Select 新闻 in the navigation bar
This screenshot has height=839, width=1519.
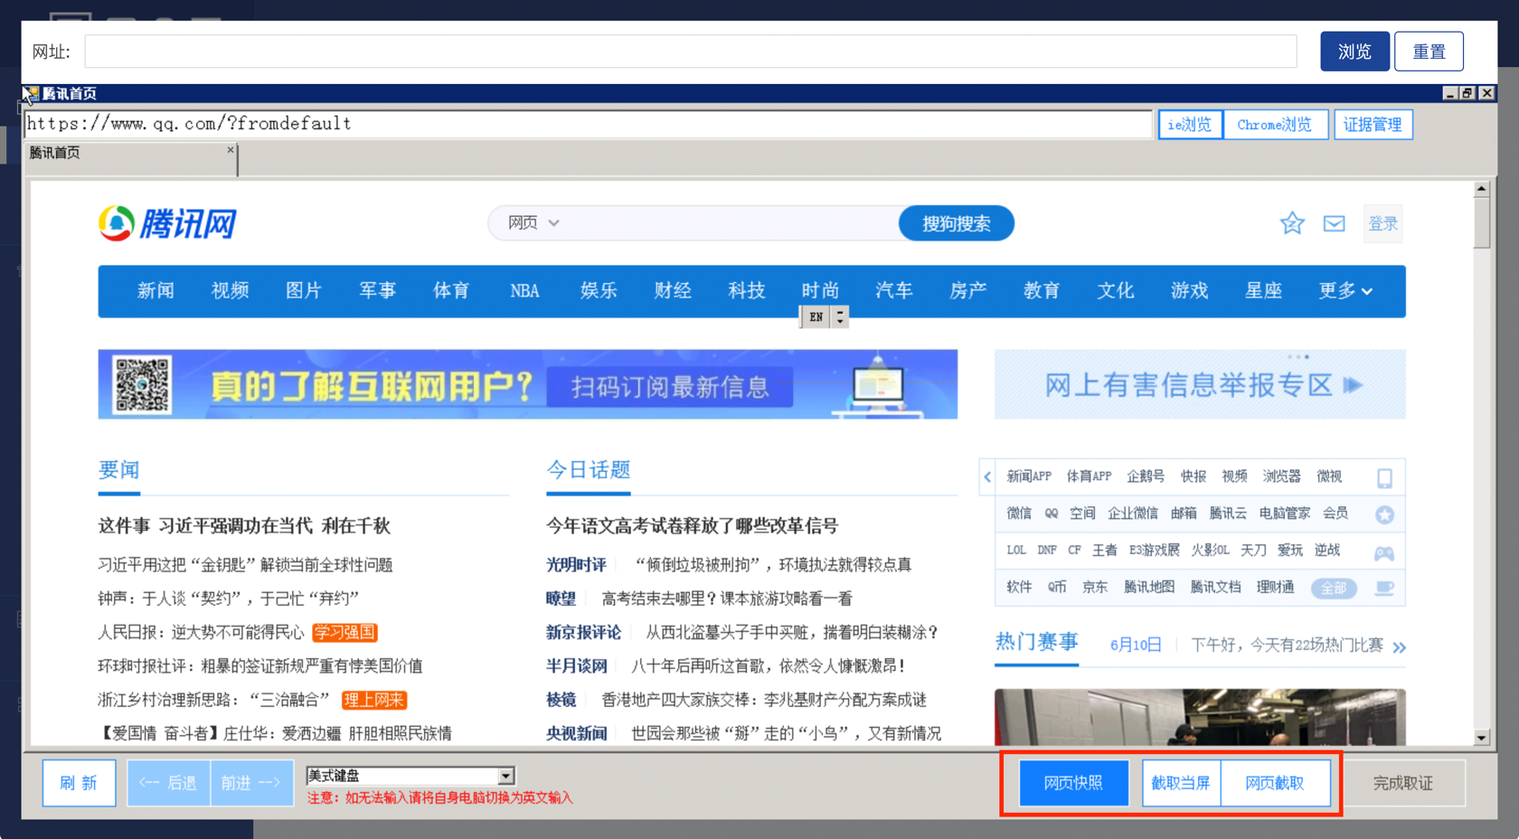coord(156,291)
